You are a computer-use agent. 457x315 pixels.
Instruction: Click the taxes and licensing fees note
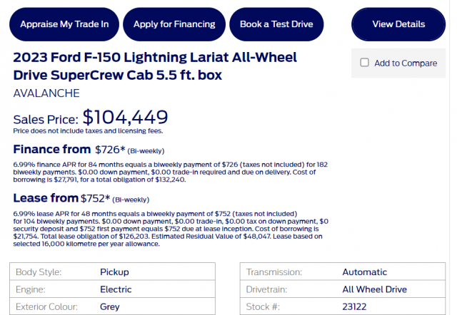point(88,131)
